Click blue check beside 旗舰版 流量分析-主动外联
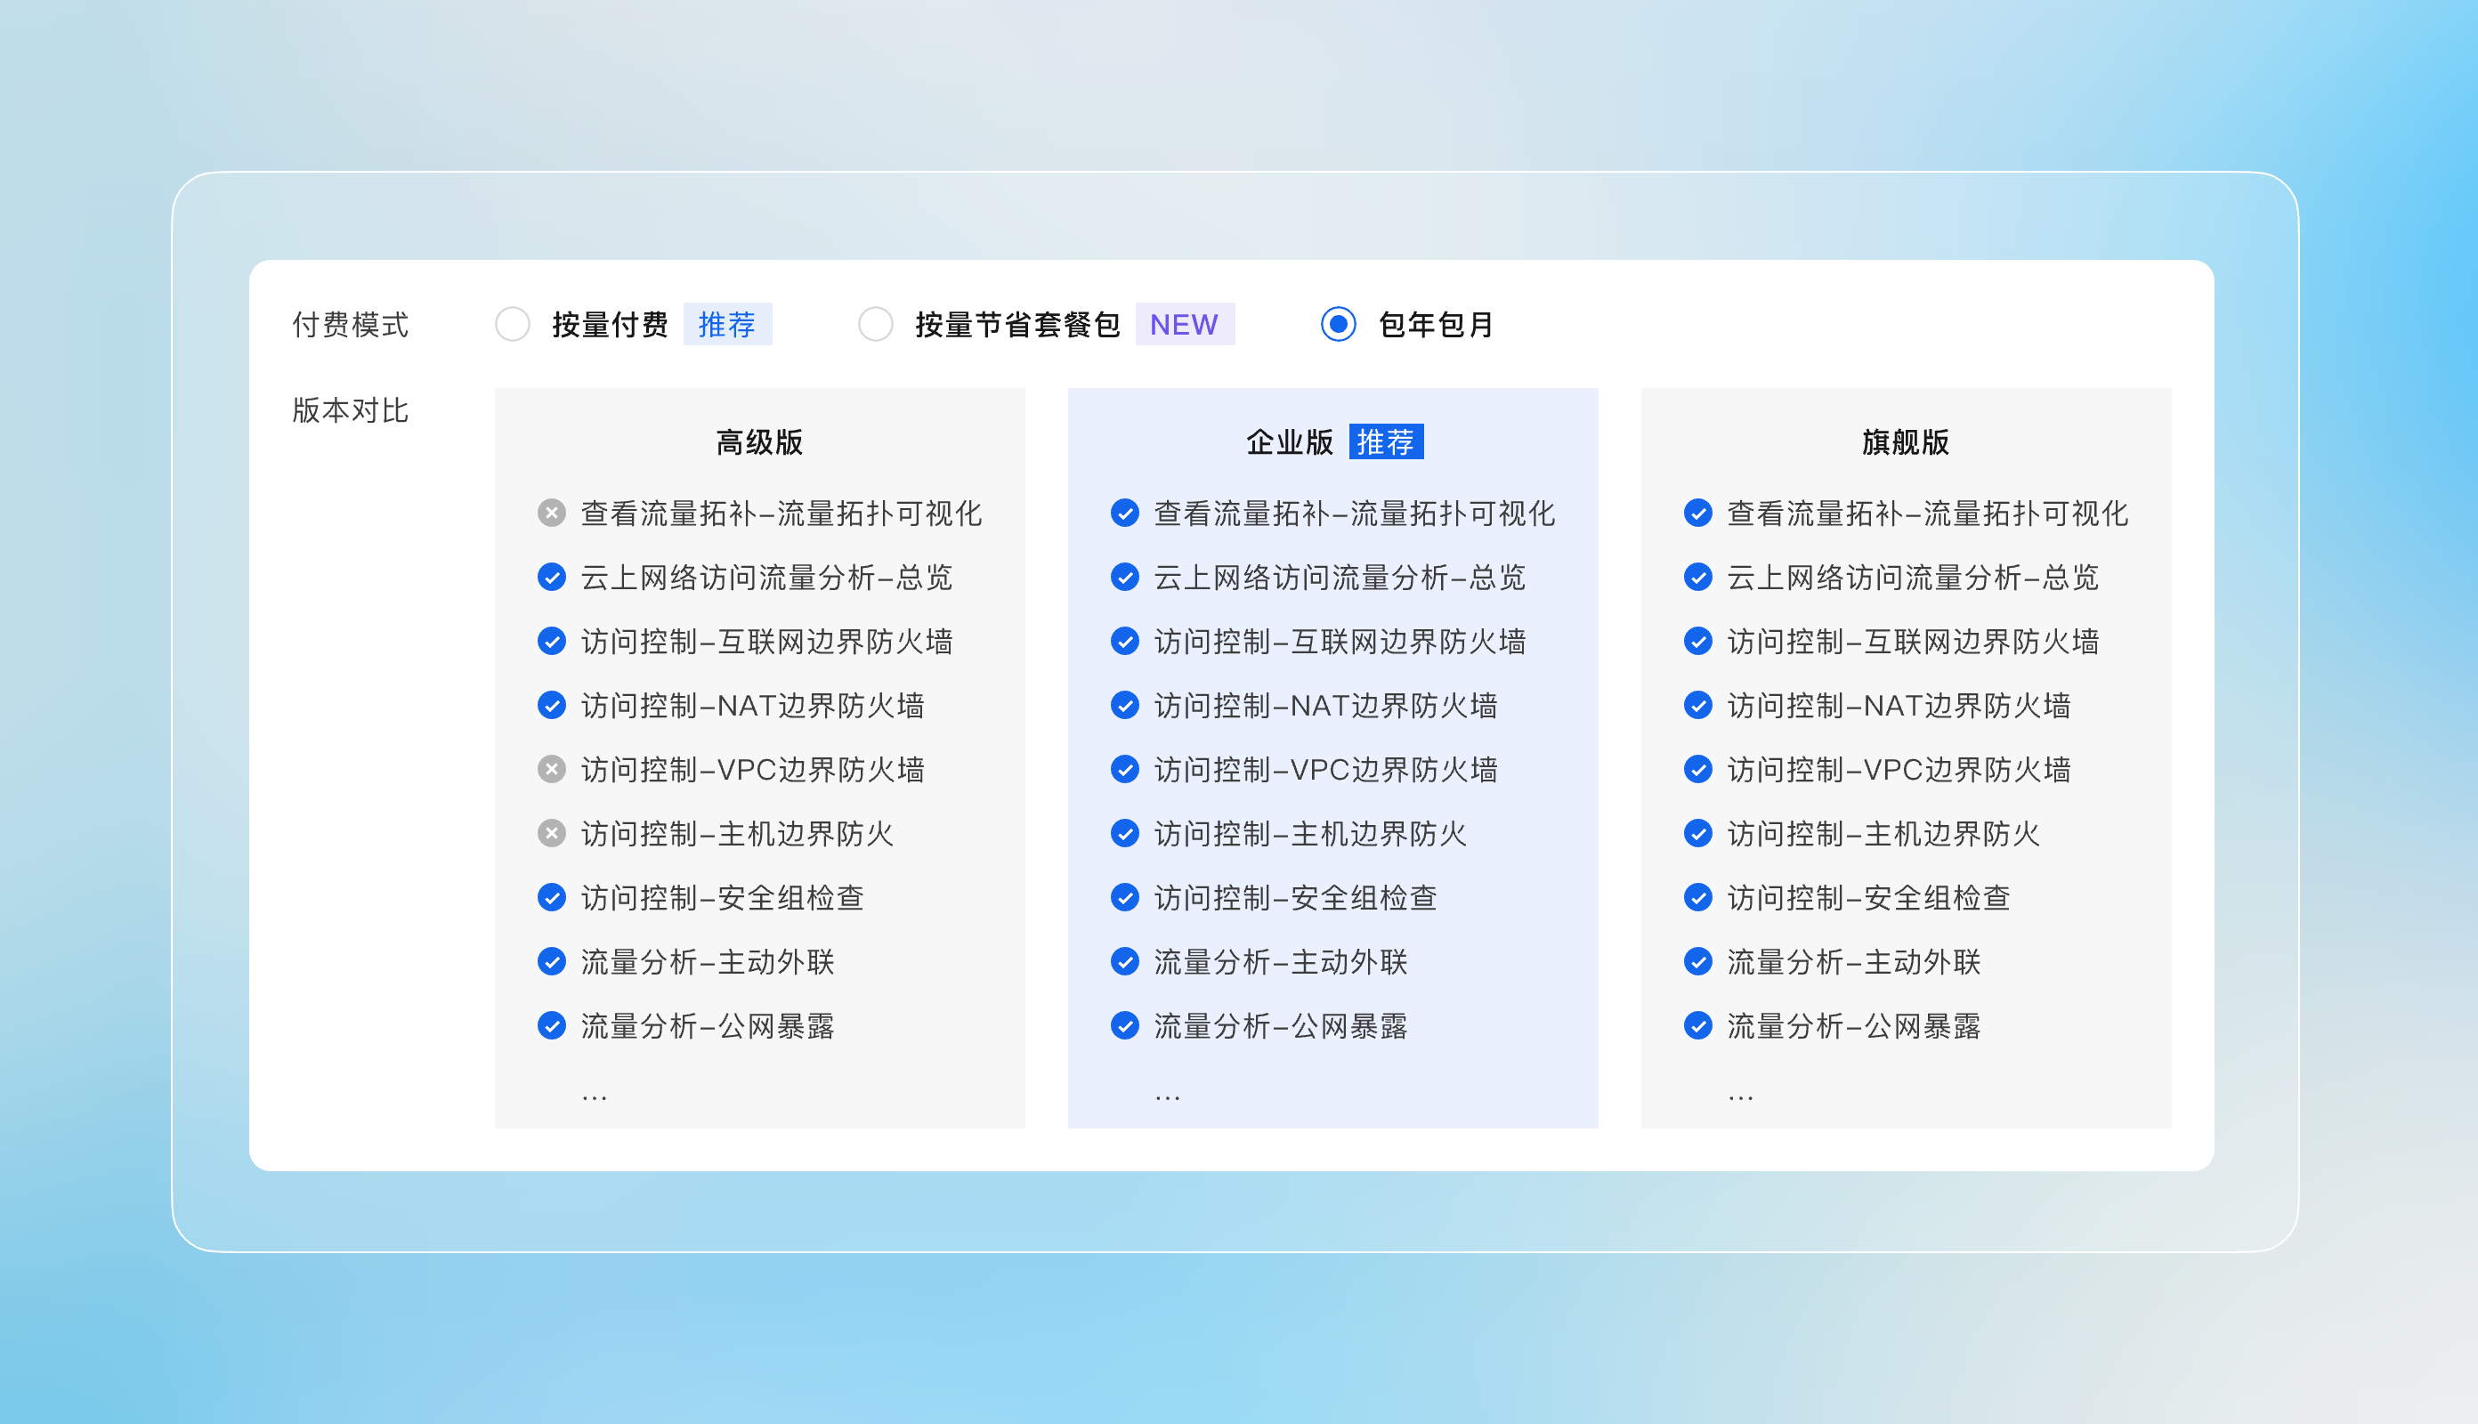Screen dimensions: 2478x1424 [1697, 961]
